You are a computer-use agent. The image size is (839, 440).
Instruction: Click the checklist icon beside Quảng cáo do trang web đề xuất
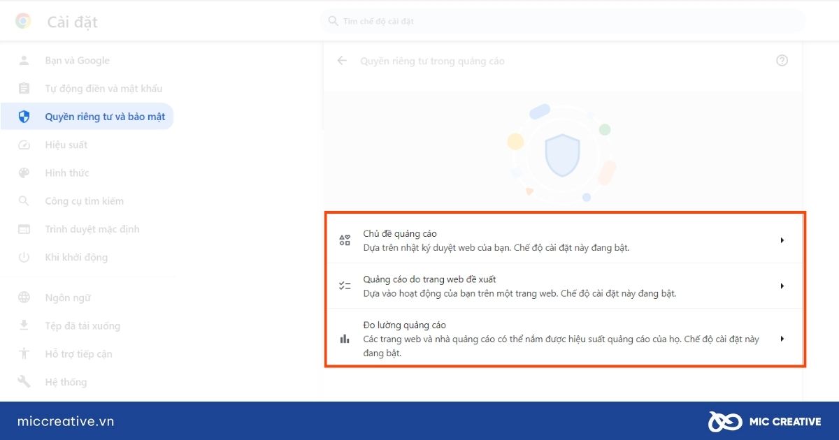[345, 286]
